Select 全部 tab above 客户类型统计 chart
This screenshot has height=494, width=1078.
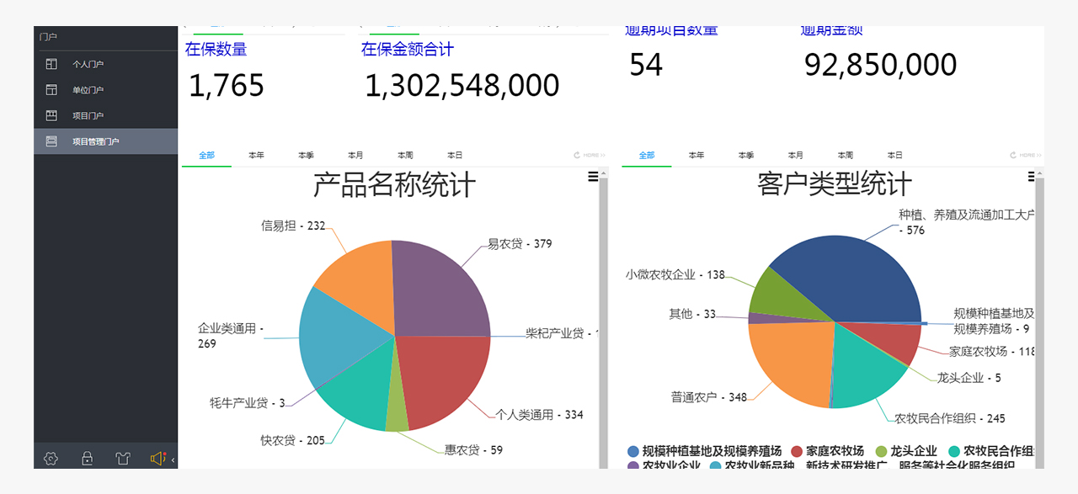point(647,156)
